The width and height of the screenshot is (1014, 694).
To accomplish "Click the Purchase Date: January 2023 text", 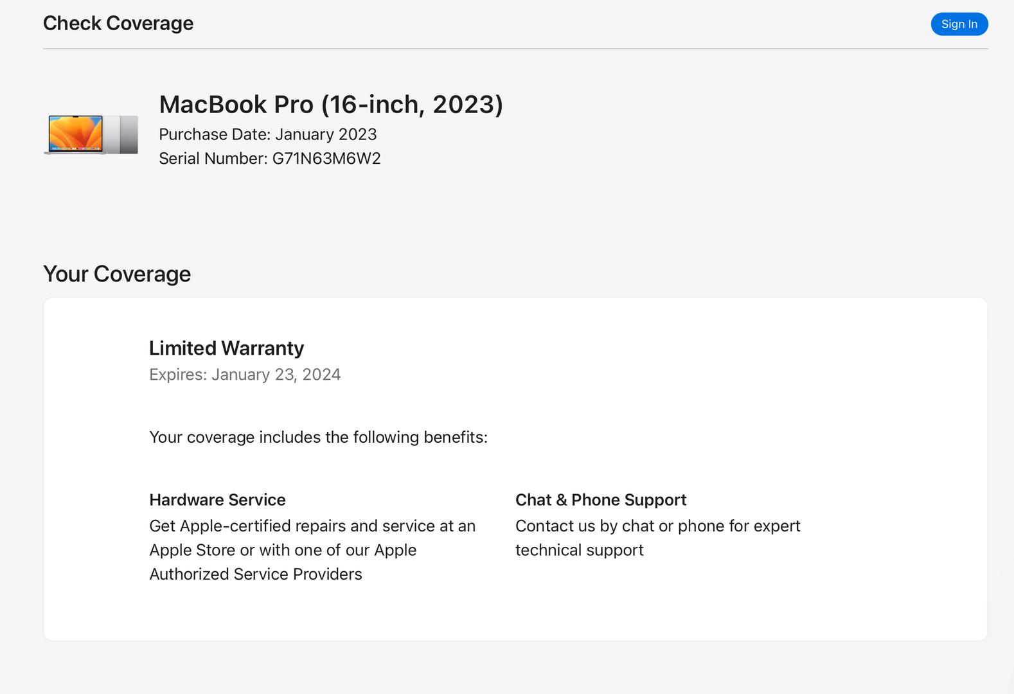I will click(x=268, y=134).
